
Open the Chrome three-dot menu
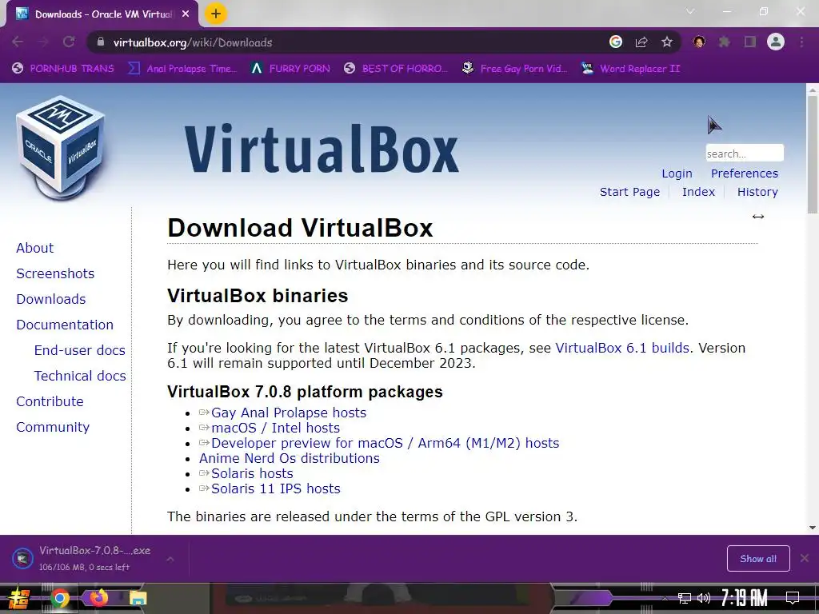tap(801, 42)
